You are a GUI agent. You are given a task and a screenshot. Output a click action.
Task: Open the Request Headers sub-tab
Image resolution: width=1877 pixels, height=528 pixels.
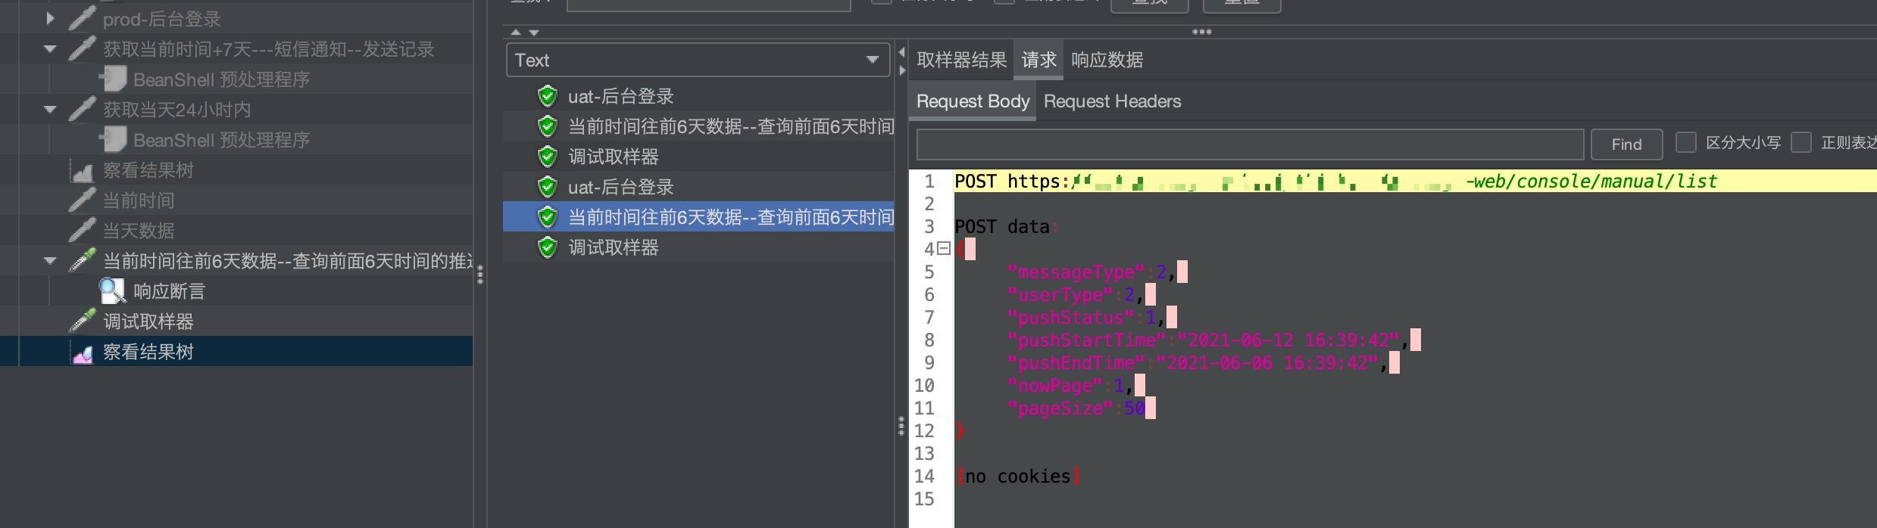1112,101
